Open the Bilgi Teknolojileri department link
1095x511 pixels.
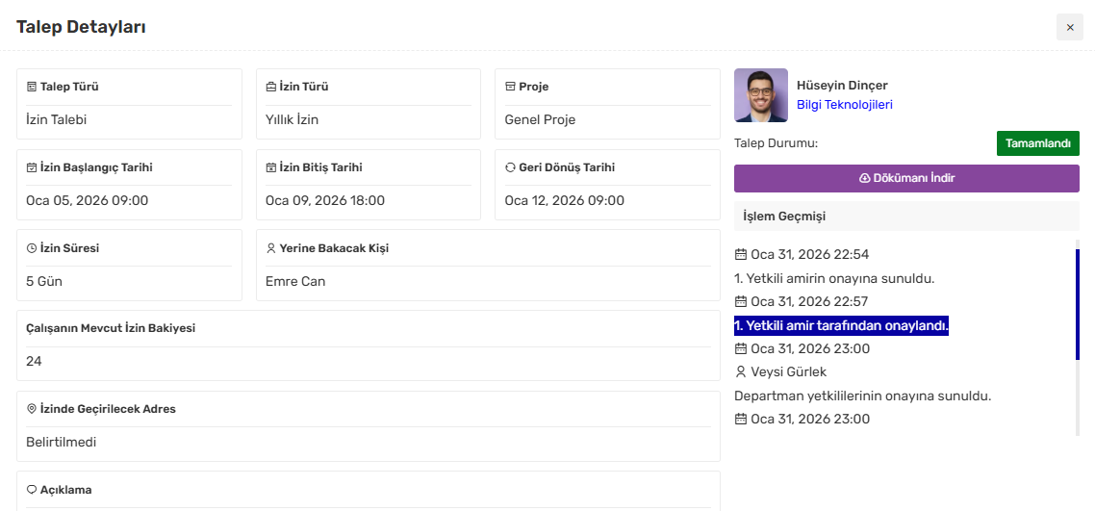[x=844, y=105]
